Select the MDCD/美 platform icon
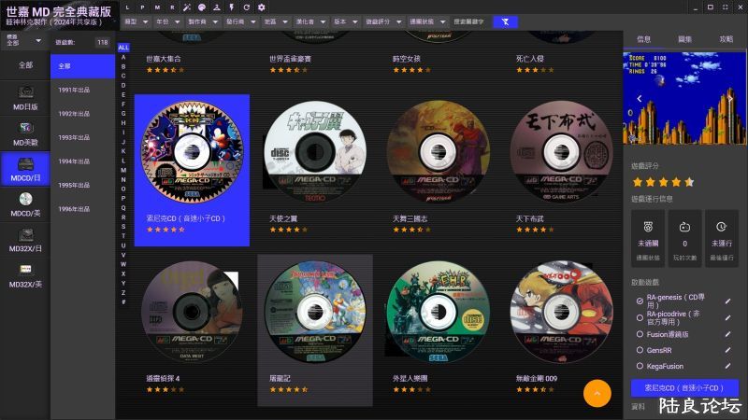Viewport: 748px width, 420px height. click(25, 205)
